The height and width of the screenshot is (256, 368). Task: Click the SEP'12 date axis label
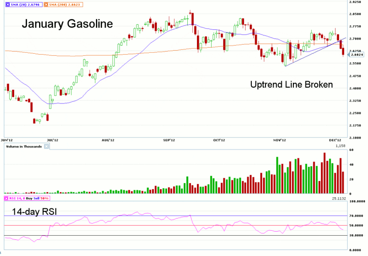tap(169, 139)
